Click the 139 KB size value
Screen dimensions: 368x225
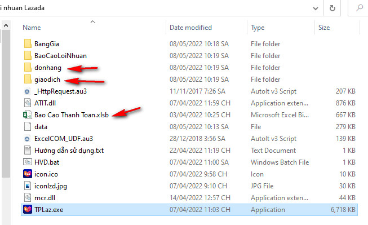pyautogui.click(x=345, y=139)
